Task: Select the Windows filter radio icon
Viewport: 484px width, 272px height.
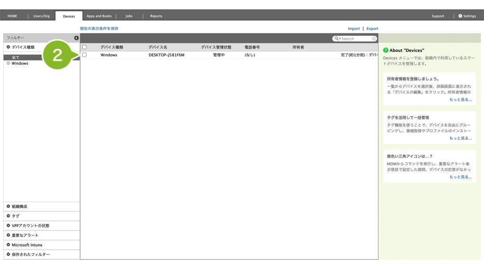Action: coord(9,63)
